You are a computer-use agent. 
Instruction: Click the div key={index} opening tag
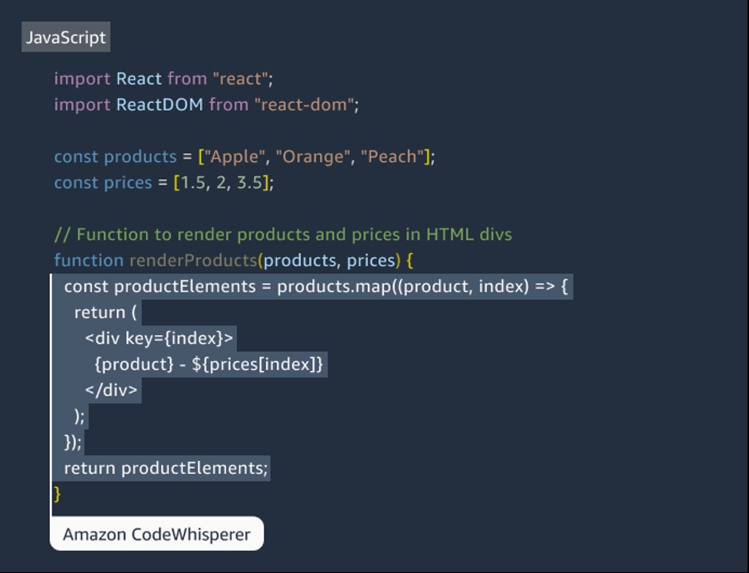159,338
